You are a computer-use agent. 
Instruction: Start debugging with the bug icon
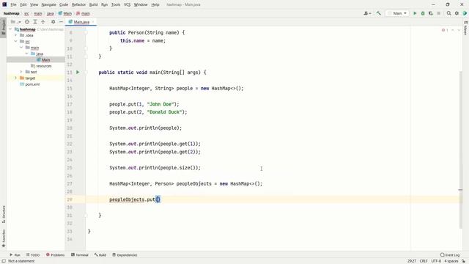(x=423, y=13)
